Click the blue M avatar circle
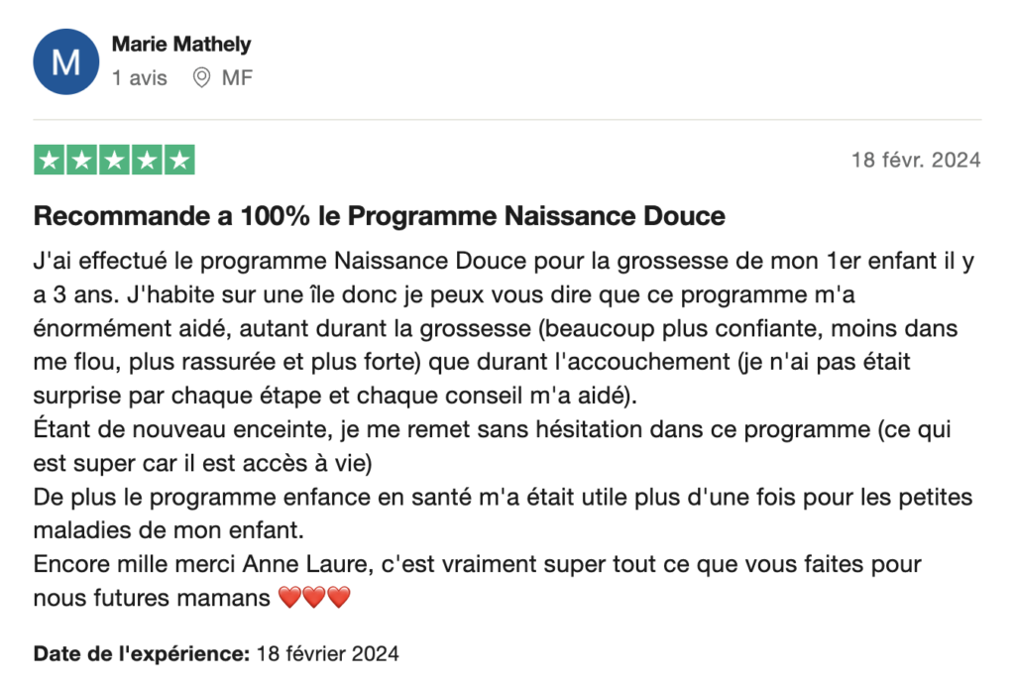 [66, 62]
